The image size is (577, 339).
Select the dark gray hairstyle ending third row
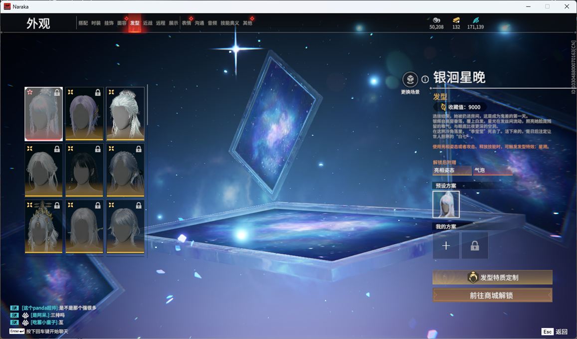[x=125, y=227]
